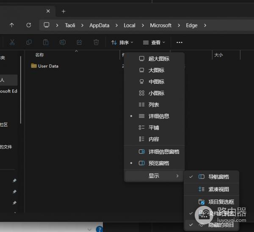Select 详细信息 view option
Image resolution: width=254 pixels, height=232 pixels.
154,116
